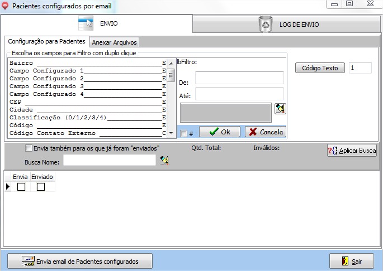Click the recycle bin icon on LOG DE ENVIO
The height and width of the screenshot is (271, 383).
click(x=265, y=24)
